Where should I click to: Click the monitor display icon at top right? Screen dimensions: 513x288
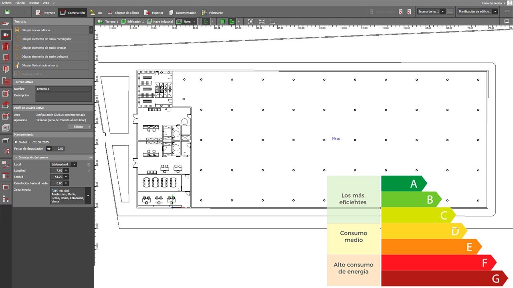[507, 21]
